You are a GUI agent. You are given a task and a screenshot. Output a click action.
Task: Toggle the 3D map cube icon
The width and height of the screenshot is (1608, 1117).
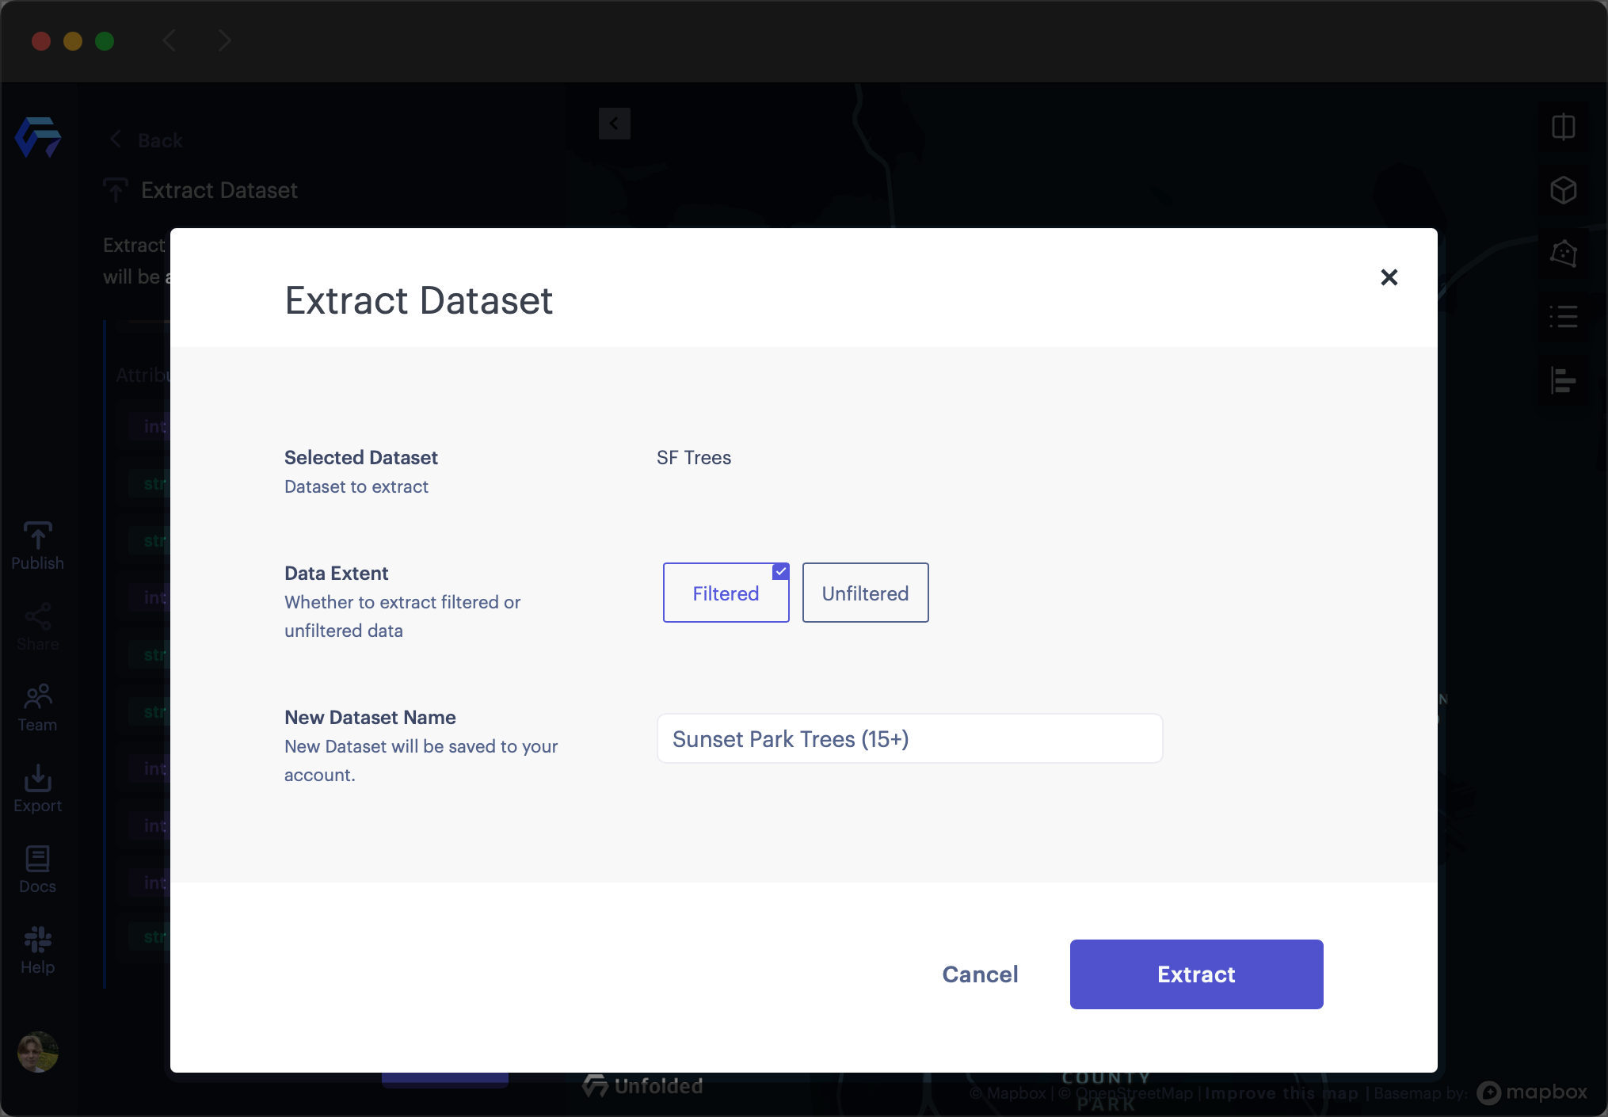click(1563, 190)
